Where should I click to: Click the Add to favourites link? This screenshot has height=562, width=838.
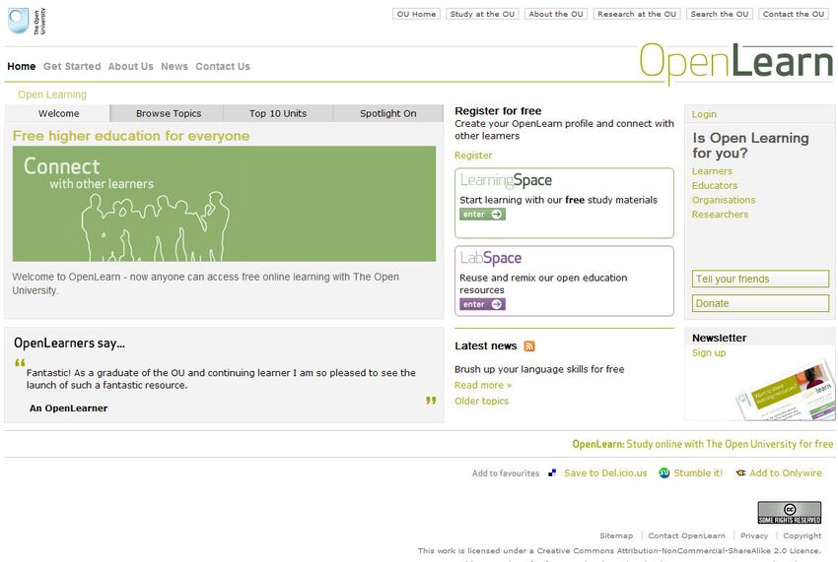coord(506,473)
